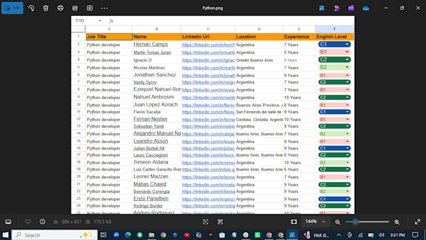
Task: Show hidden system tray icons
Action: coord(339,235)
